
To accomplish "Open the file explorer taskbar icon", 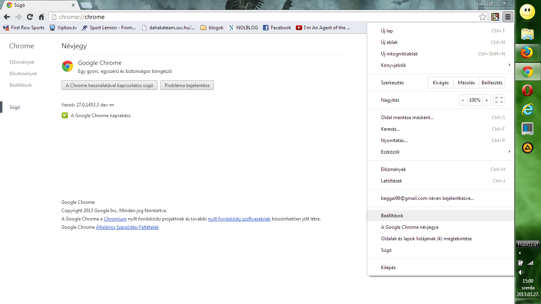I will click(528, 34).
